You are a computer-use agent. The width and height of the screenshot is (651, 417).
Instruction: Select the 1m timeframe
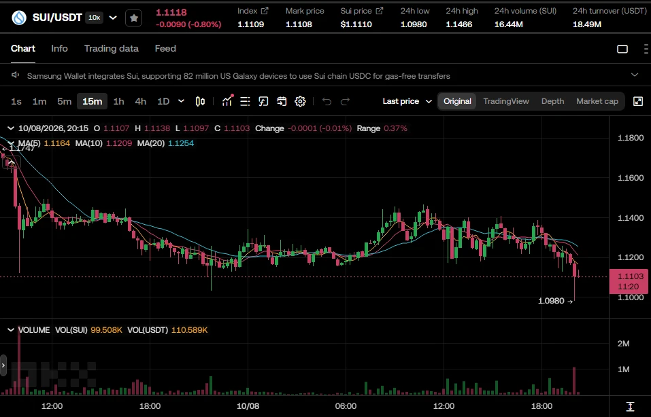pyautogui.click(x=39, y=101)
